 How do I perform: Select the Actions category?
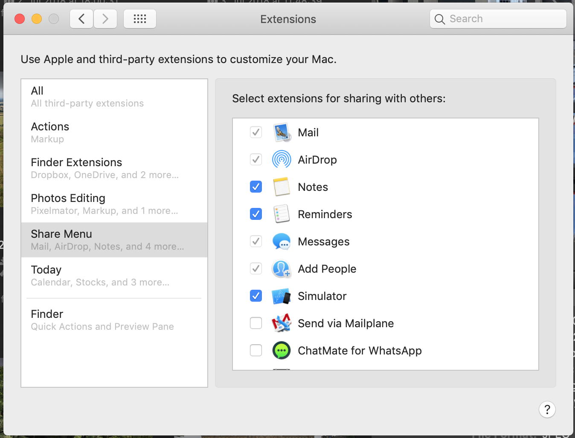tap(114, 133)
